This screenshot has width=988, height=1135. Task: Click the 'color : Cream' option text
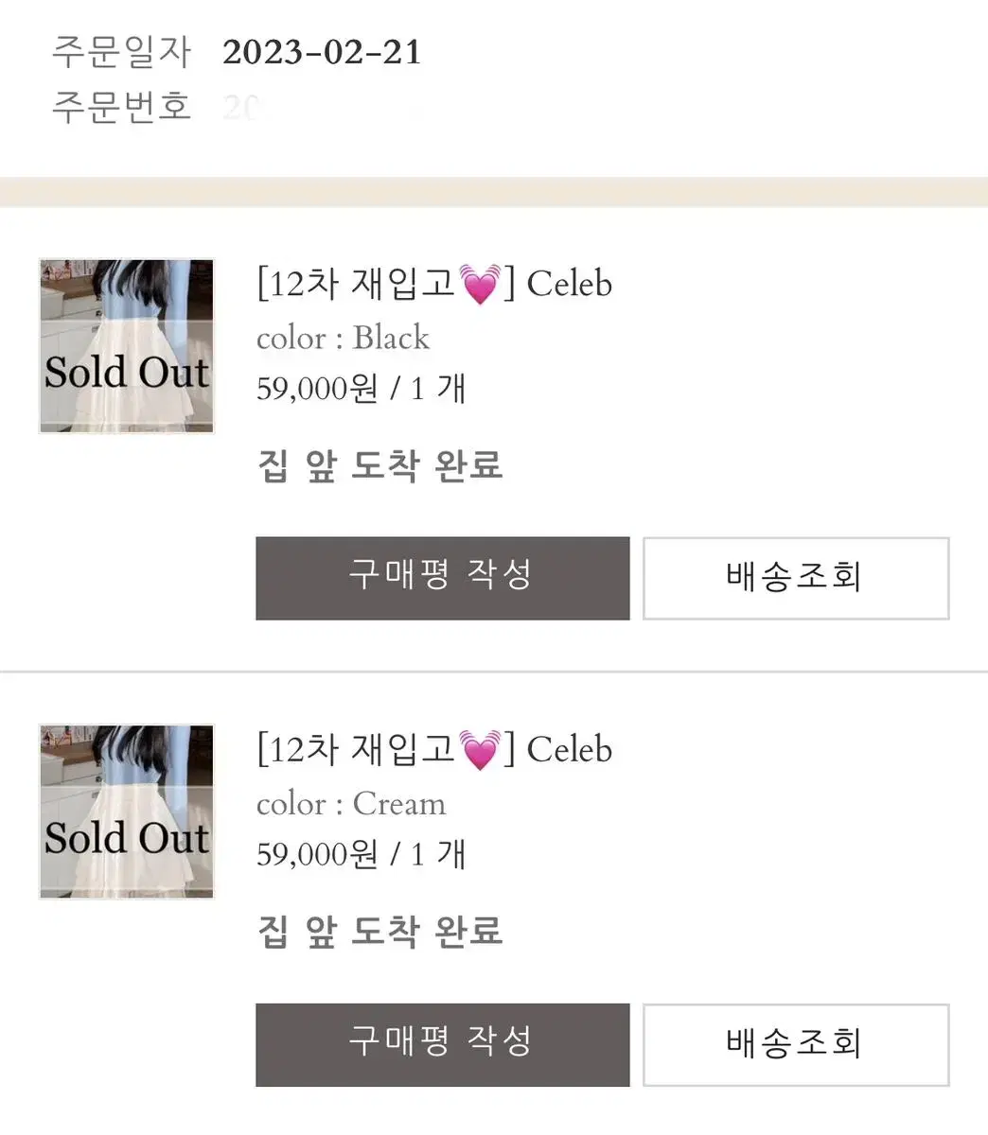351,804
